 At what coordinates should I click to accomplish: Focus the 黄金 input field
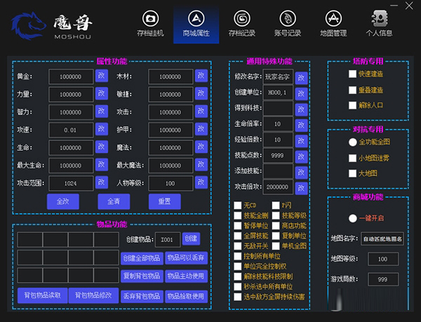[x=71, y=76]
